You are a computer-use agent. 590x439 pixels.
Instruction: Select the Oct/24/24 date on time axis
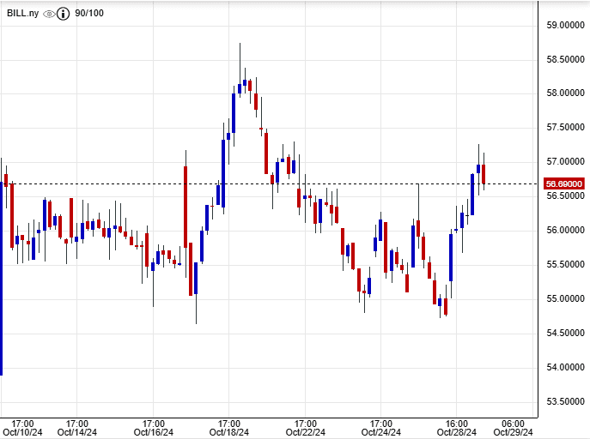(380, 432)
